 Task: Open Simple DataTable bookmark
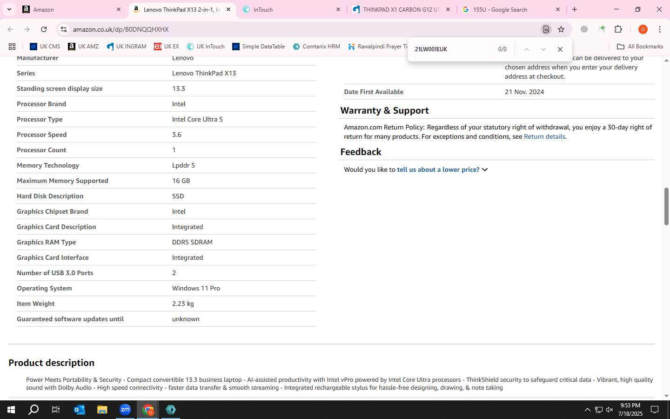point(259,47)
